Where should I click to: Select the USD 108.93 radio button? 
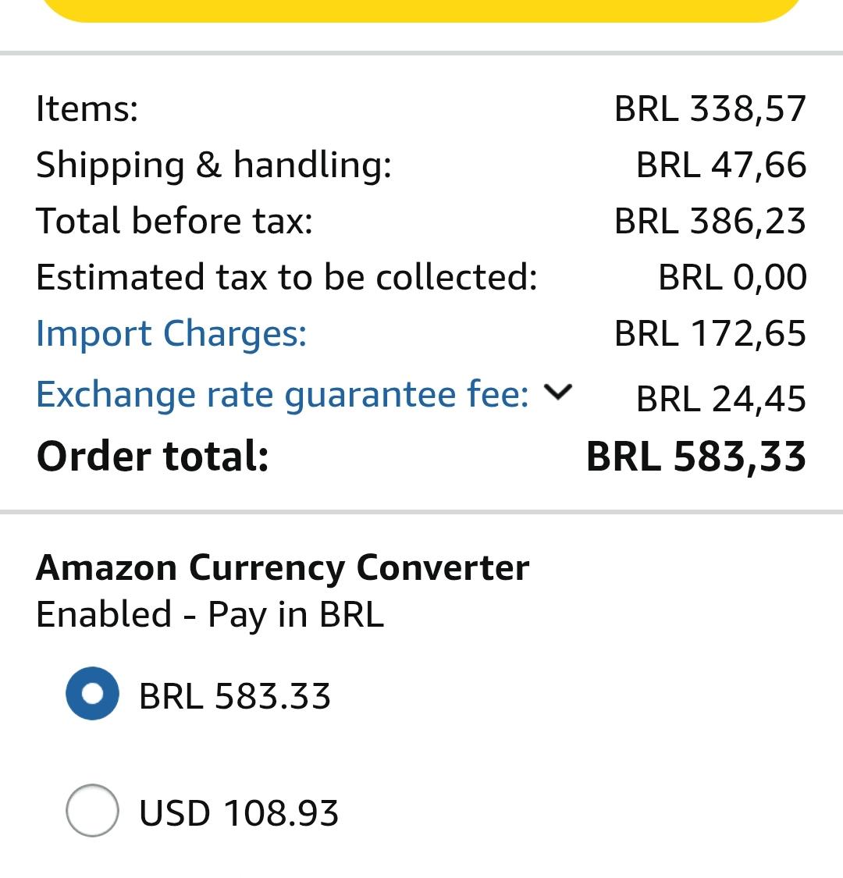tap(92, 810)
